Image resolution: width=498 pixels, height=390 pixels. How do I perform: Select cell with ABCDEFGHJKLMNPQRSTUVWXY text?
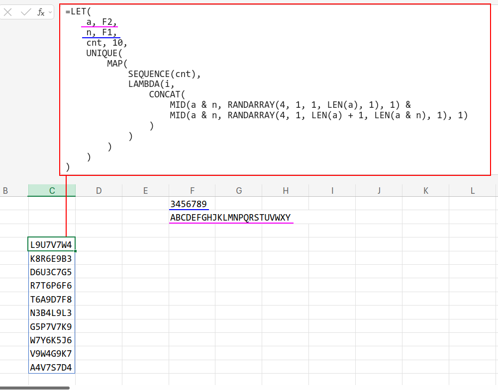click(x=192, y=218)
